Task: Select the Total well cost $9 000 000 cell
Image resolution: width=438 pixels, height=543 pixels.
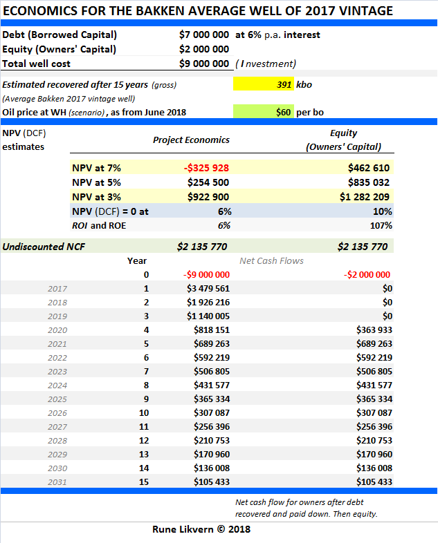Action: (x=203, y=64)
